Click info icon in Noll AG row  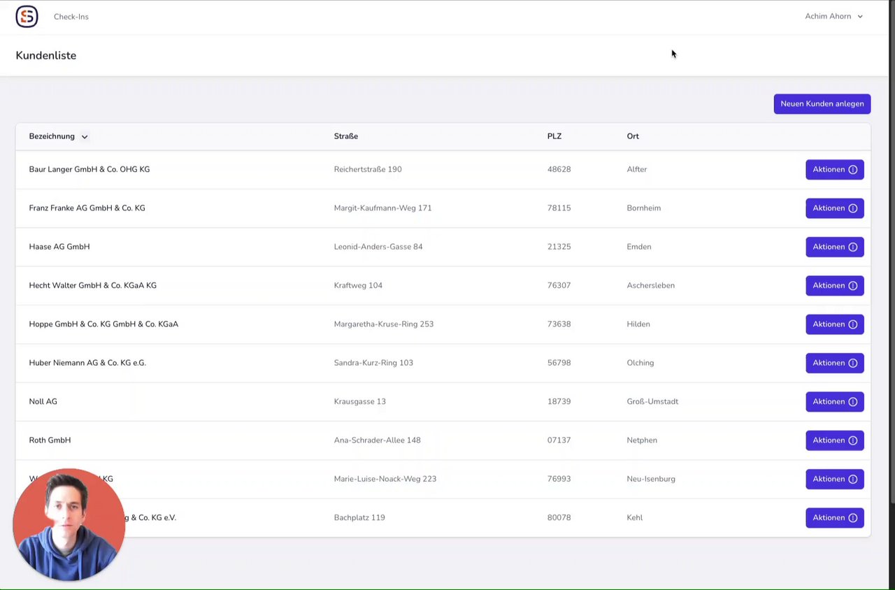coord(852,402)
